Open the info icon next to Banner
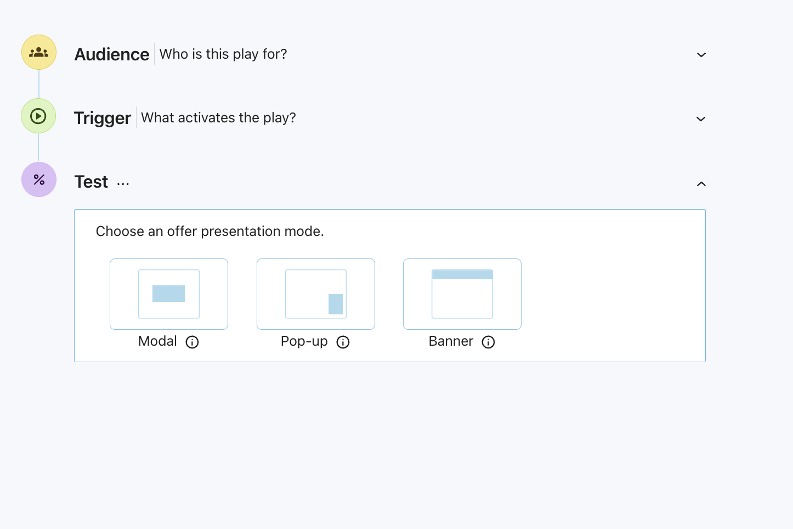Viewport: 793px width, 529px height. (488, 342)
